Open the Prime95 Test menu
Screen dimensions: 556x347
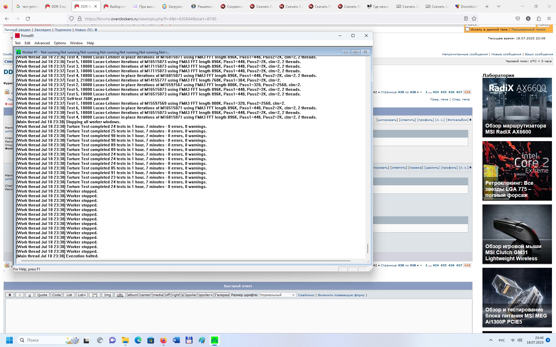(x=18, y=43)
